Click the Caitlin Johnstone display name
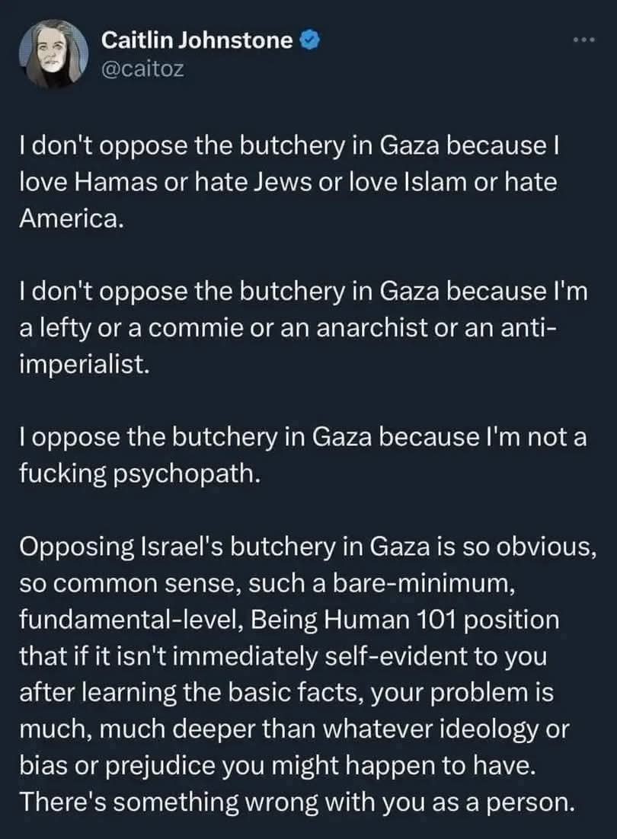The height and width of the screenshot is (839, 617). [x=197, y=40]
